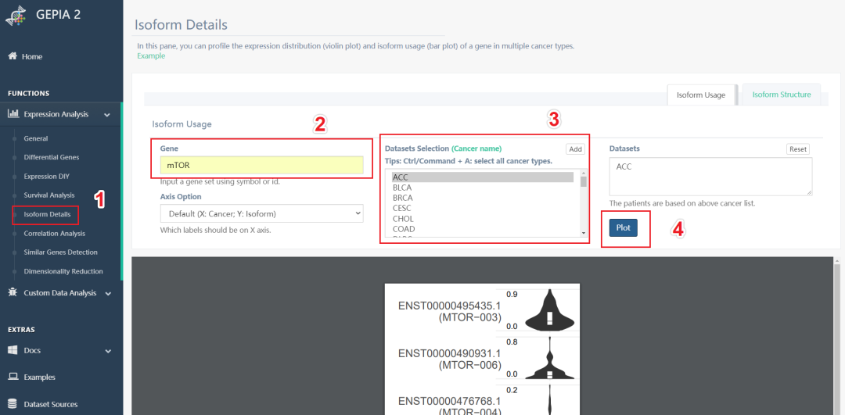The image size is (845, 415).
Task: Collapse the Expression Analysis chevron
Action: 107,115
